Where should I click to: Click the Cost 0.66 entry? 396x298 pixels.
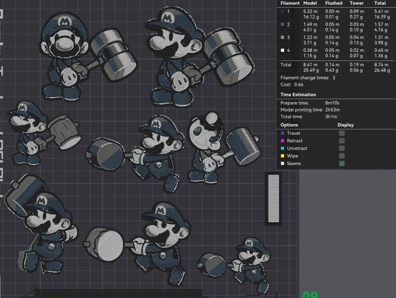tap(292, 85)
